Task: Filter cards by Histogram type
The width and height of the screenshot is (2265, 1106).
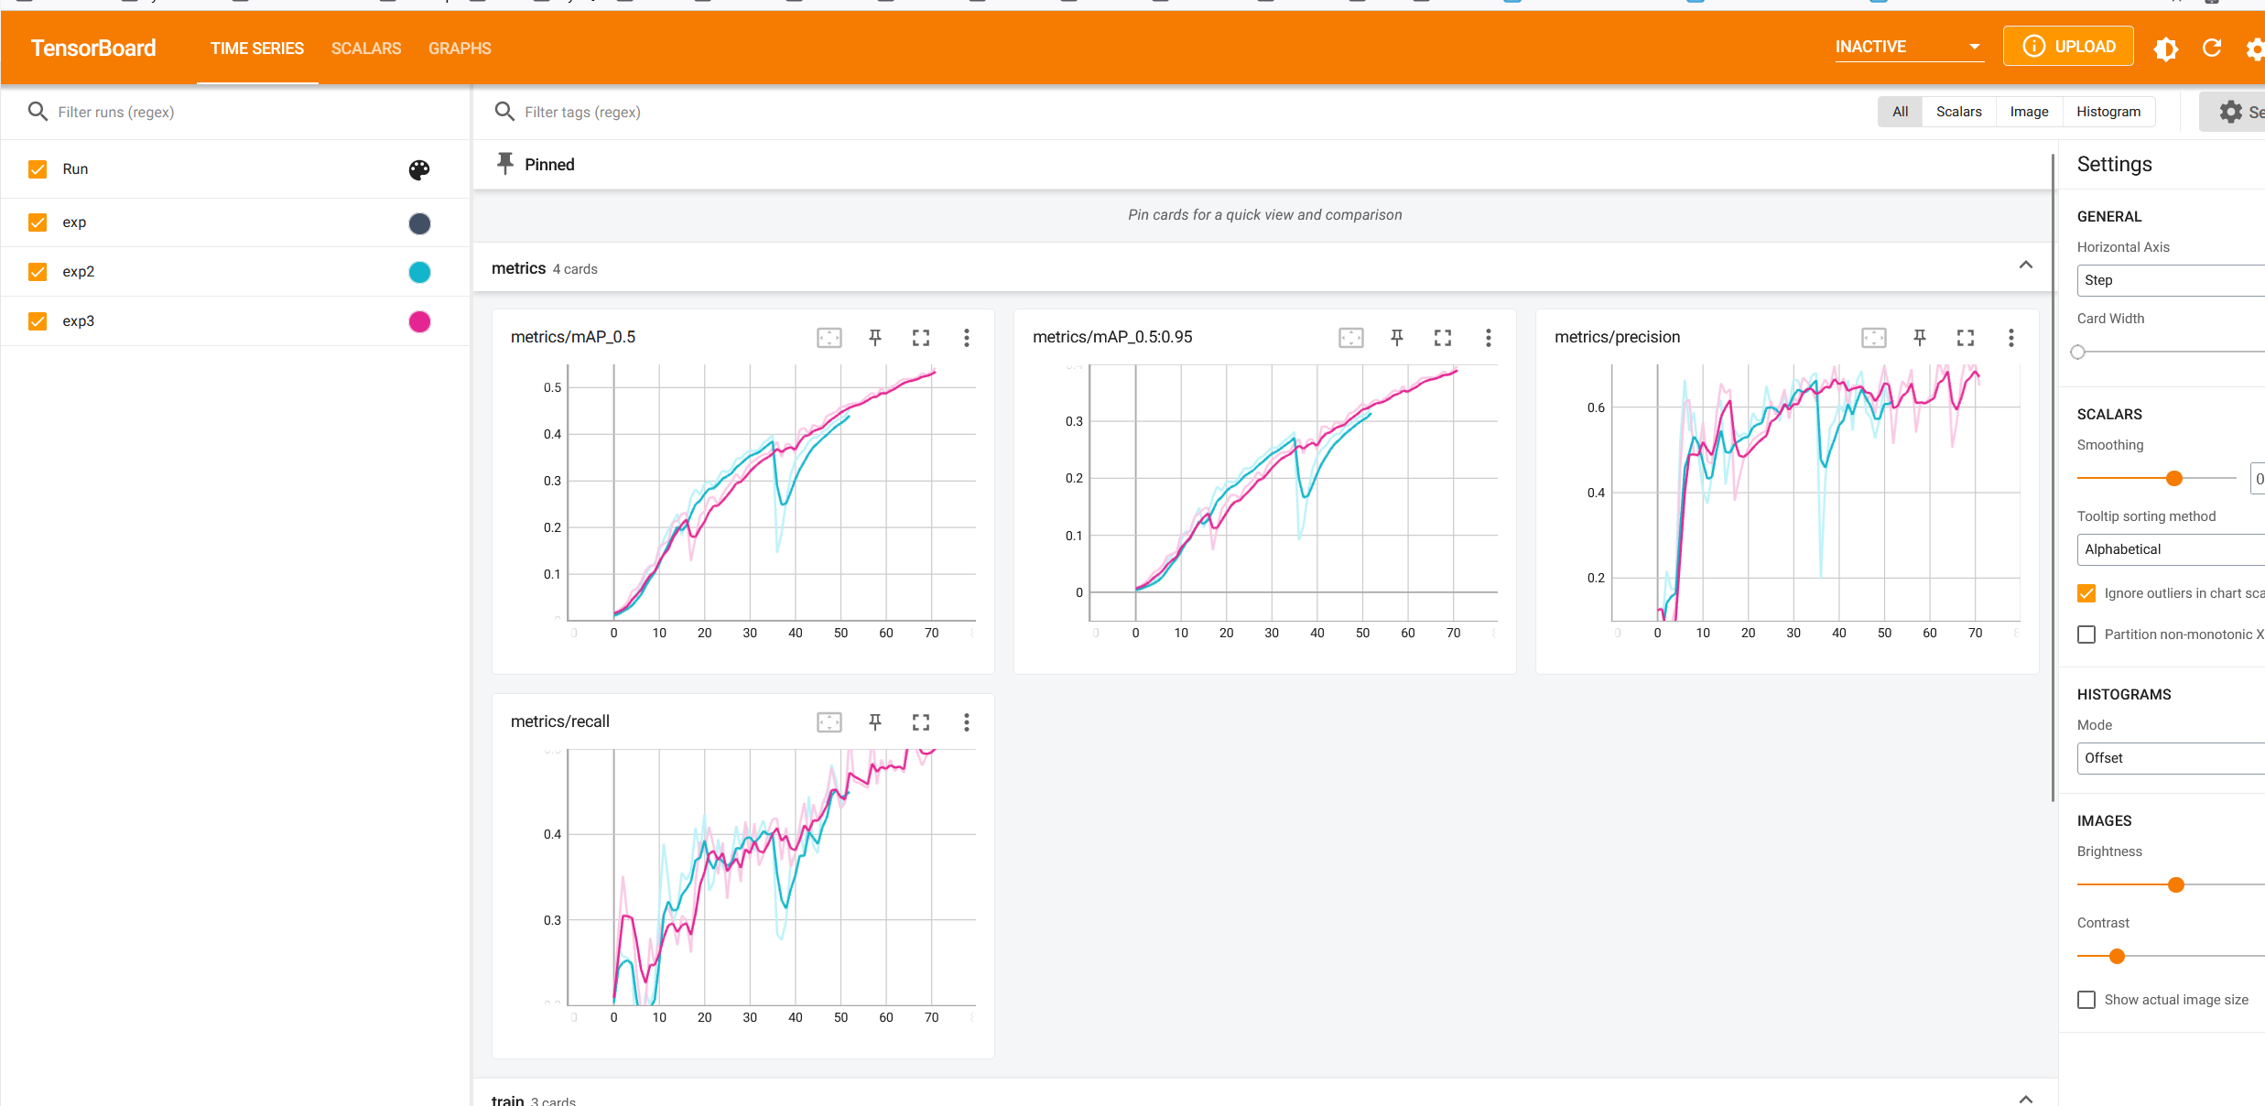Action: pos(2108,112)
